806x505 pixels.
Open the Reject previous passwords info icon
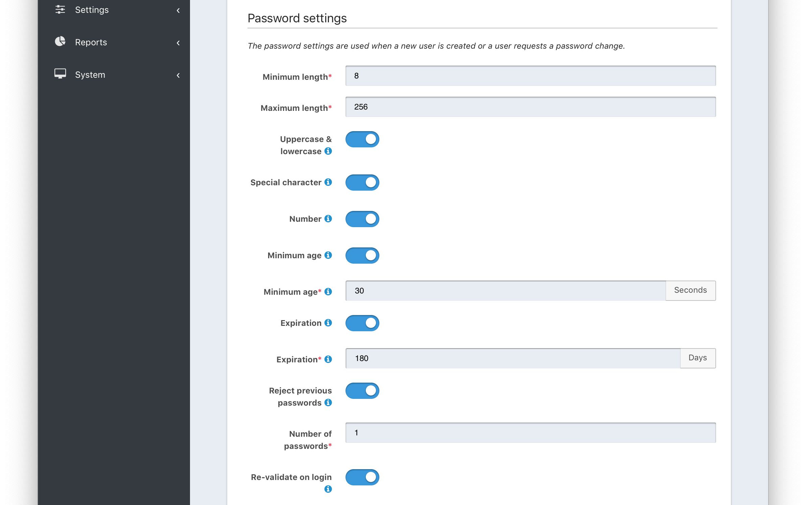coord(328,403)
